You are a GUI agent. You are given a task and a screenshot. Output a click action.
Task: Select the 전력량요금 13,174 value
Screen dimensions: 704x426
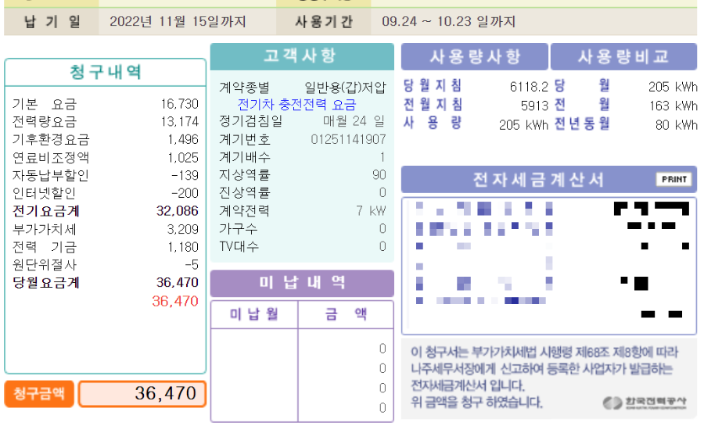tap(180, 121)
